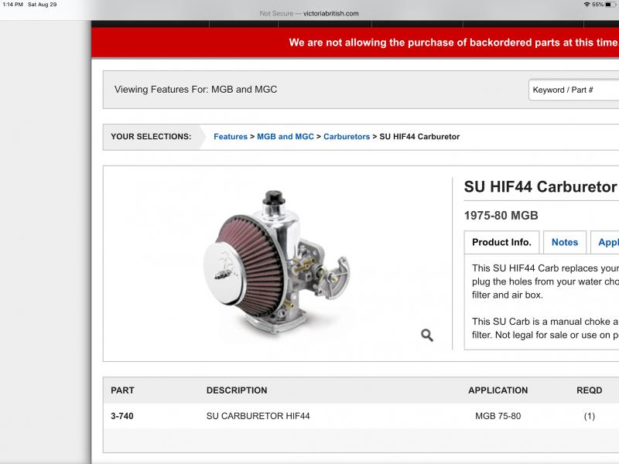Tap the battery indicator icon

click(610, 5)
